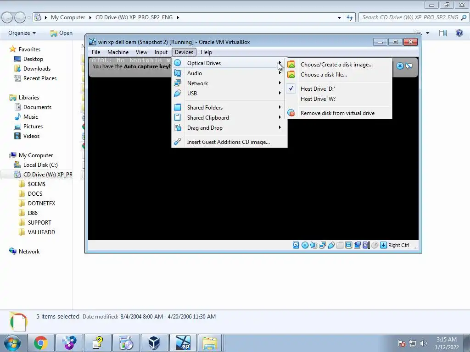This screenshot has height=352, width=470.
Task: Dismiss the auto capture notification with the X icon
Action: tap(400, 66)
